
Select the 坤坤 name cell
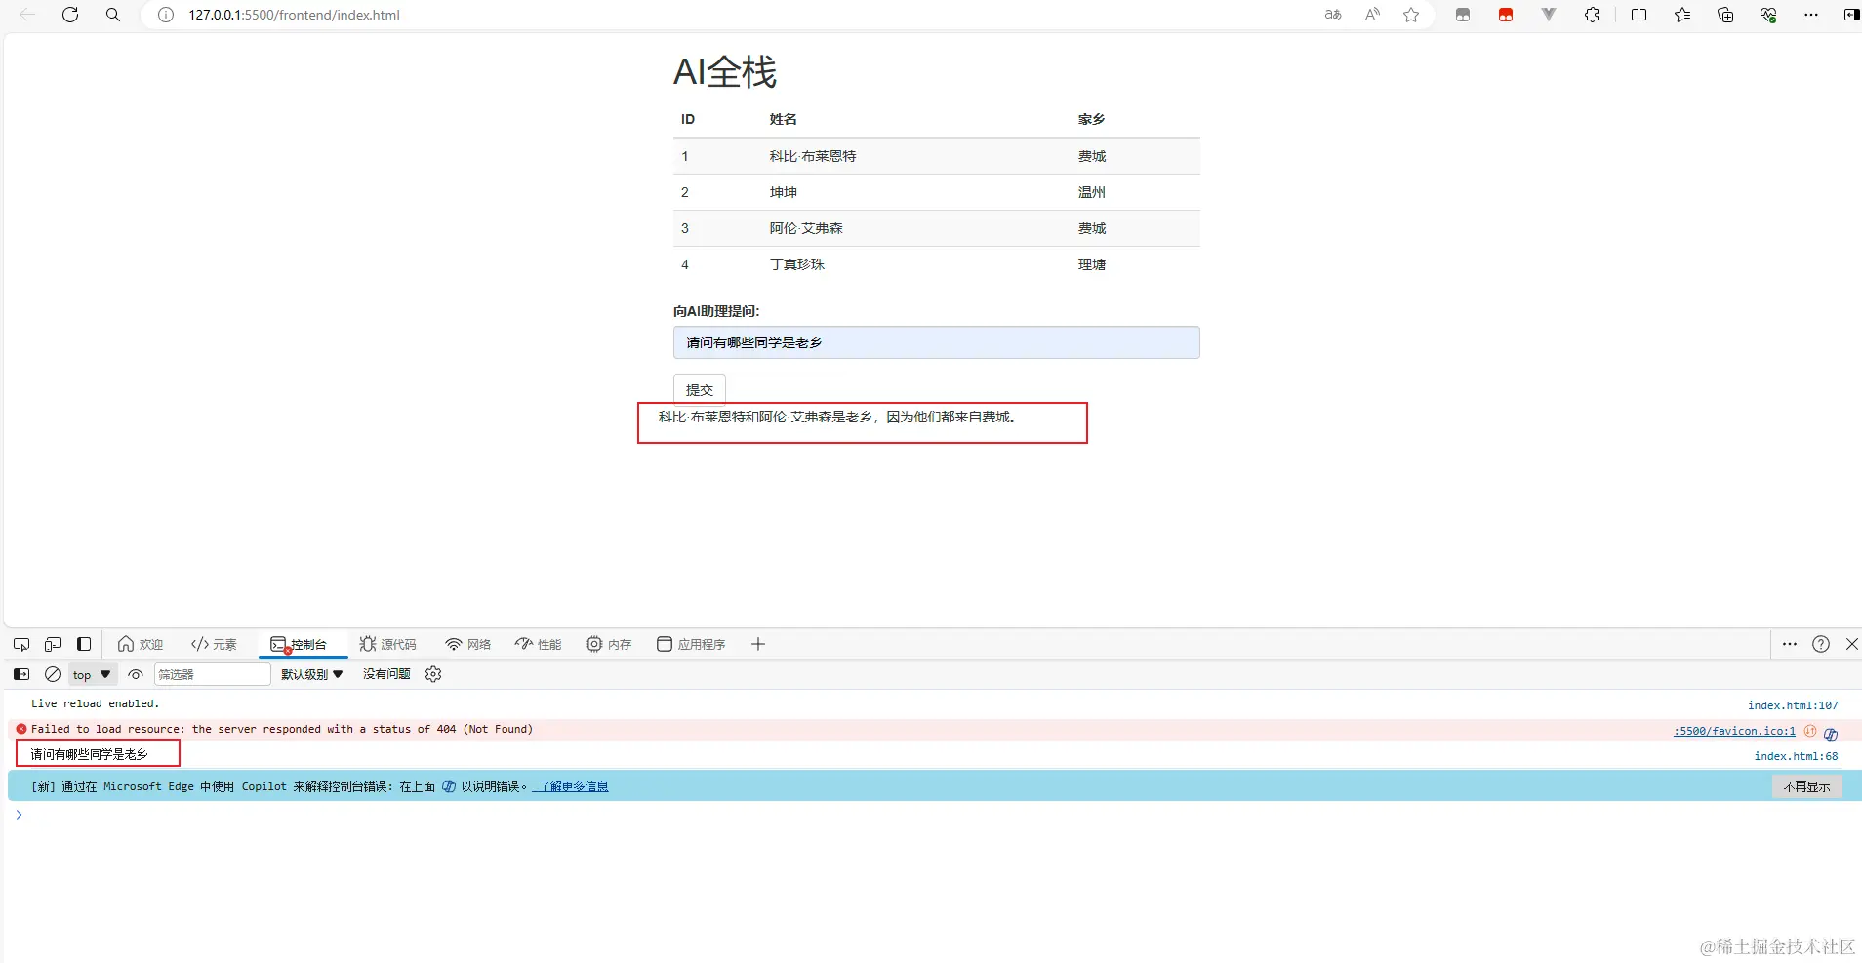pos(784,192)
